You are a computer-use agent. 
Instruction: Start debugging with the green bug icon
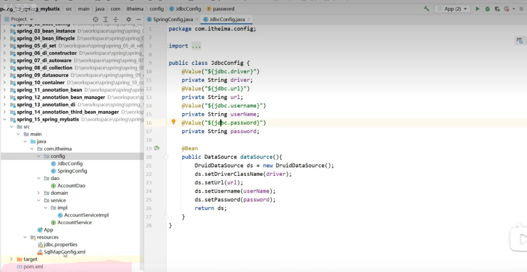[487, 9]
